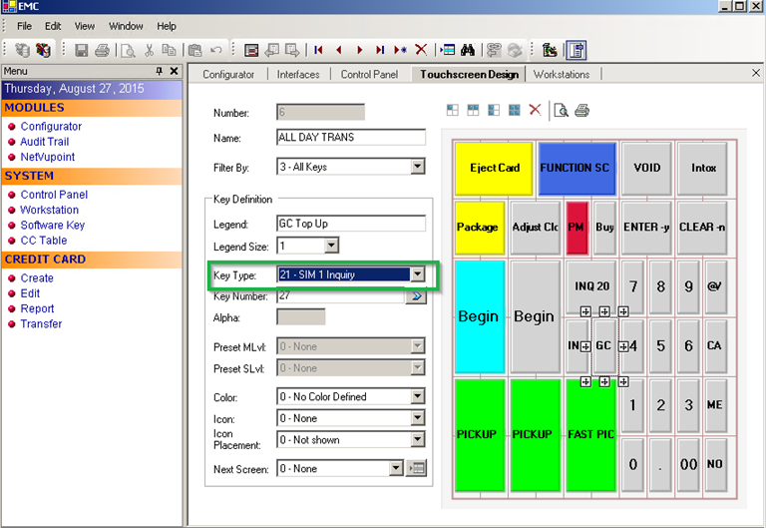
Task: Open touchscreen print preview icon
Action: (562, 111)
